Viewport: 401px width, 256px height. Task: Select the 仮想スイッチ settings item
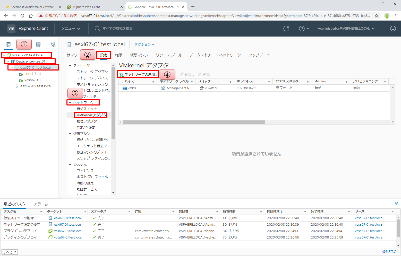pyautogui.click(x=87, y=109)
